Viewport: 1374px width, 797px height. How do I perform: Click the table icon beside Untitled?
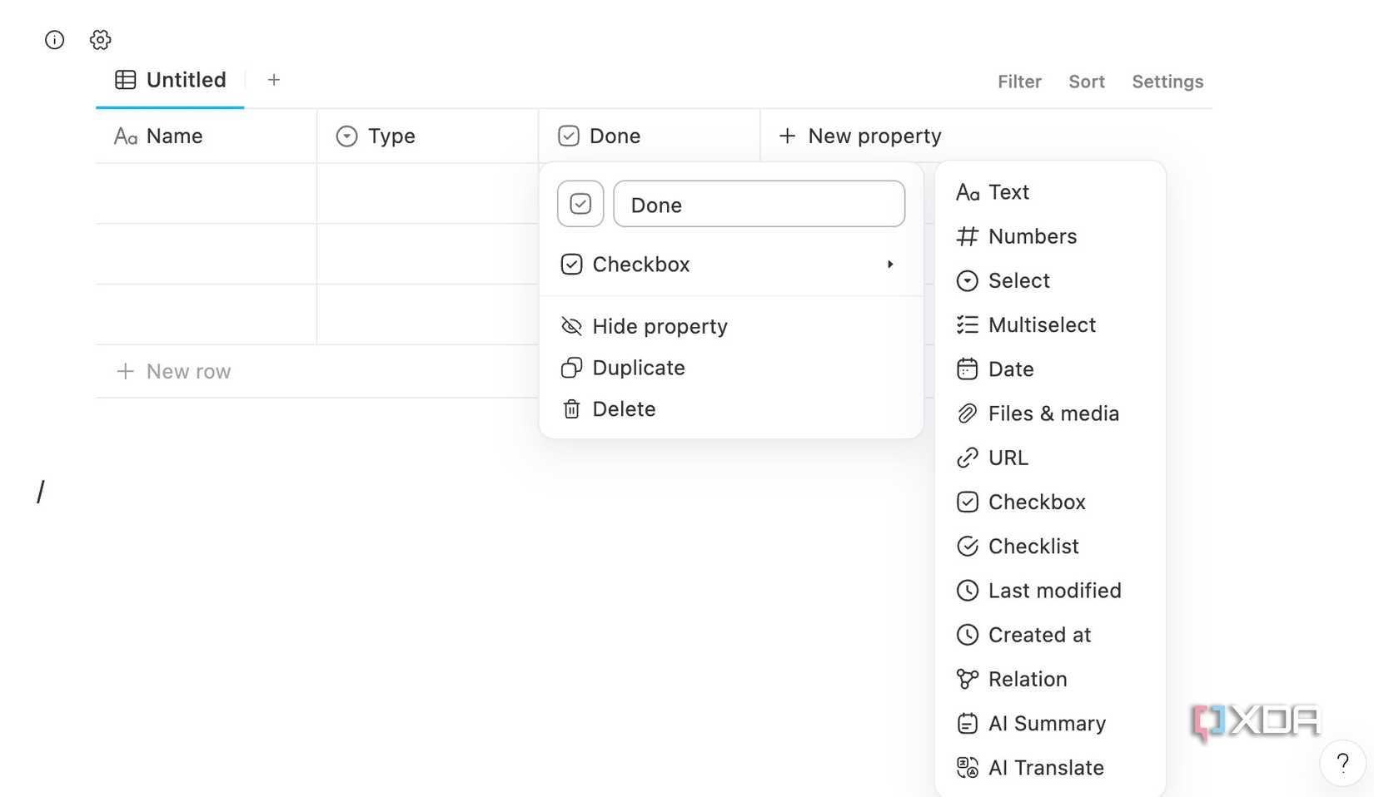126,80
